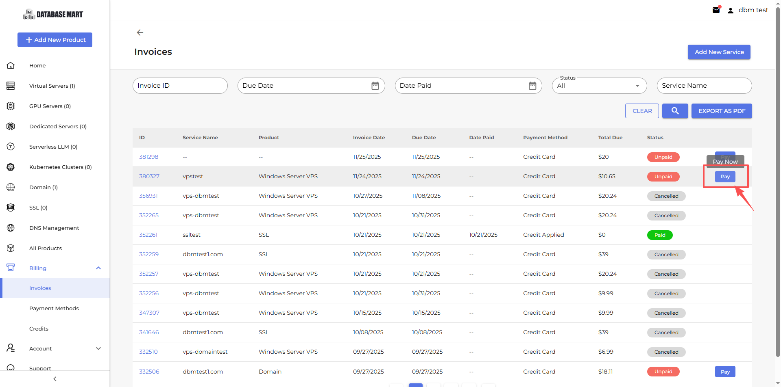The image size is (781, 387).
Task: Click the Virtual Servers icon
Action: [11, 86]
